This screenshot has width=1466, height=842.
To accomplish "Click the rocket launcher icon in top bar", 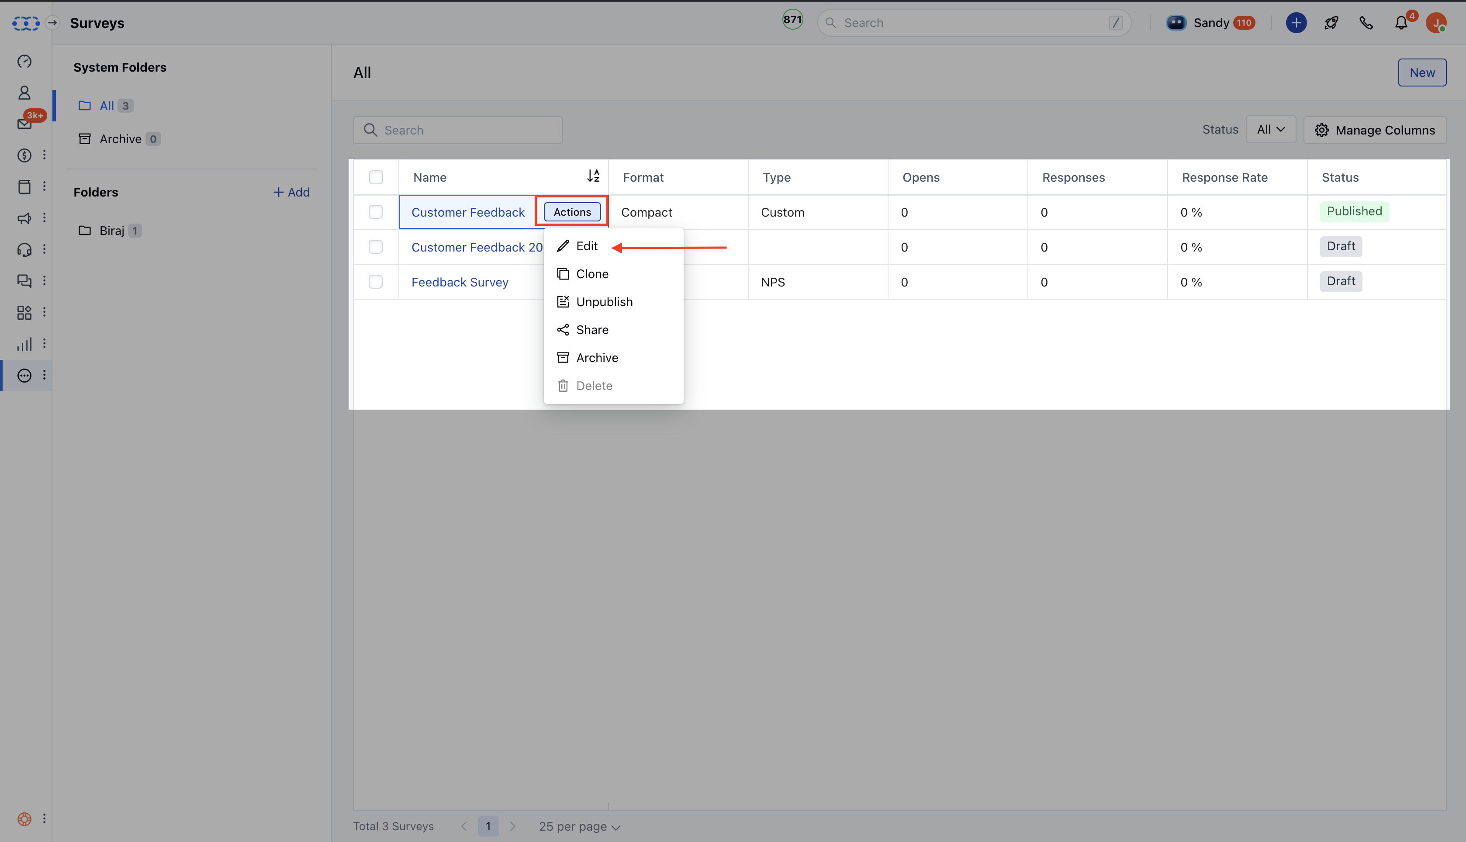I will tap(1331, 23).
